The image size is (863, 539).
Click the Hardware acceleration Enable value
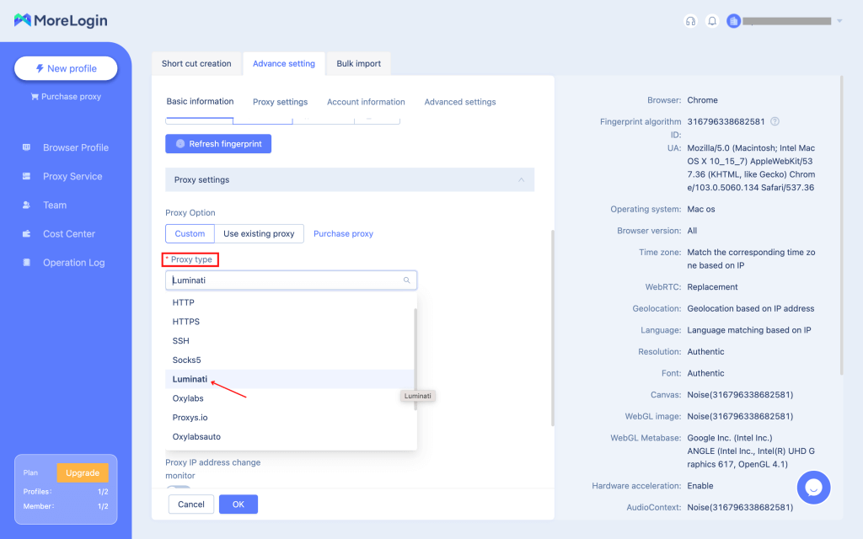click(700, 486)
